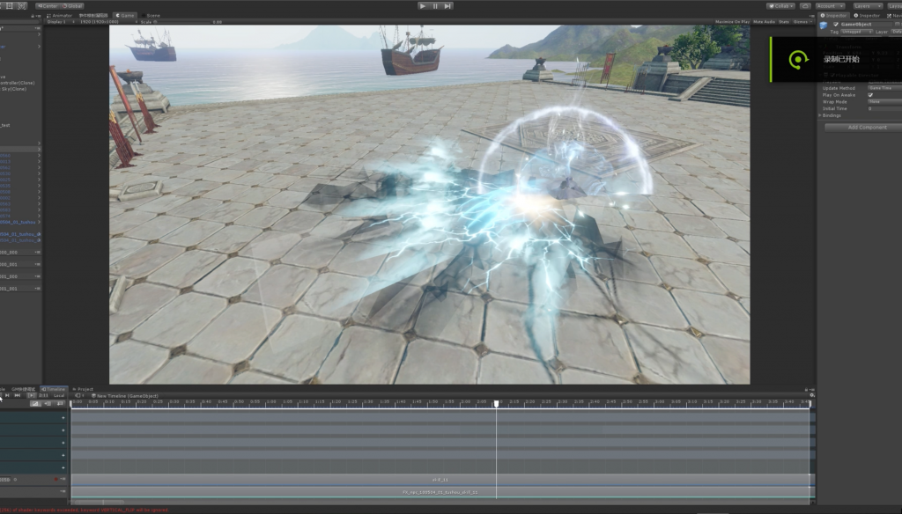The width and height of the screenshot is (902, 514).
Task: Toggle the Play On Awake checkbox
Action: point(870,95)
